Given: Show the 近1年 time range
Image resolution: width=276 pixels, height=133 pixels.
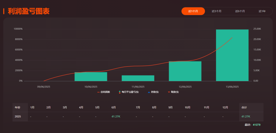Looking at the screenshot, I should (x=262, y=11).
